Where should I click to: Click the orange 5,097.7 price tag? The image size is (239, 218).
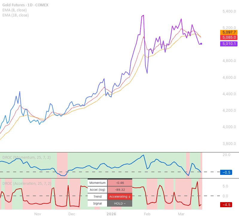point(229,32)
